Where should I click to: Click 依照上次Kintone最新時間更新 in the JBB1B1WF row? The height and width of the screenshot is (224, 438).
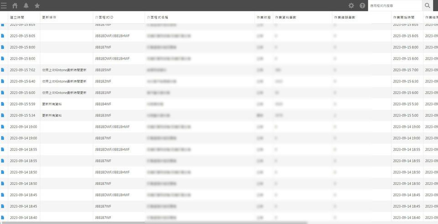(64, 92)
